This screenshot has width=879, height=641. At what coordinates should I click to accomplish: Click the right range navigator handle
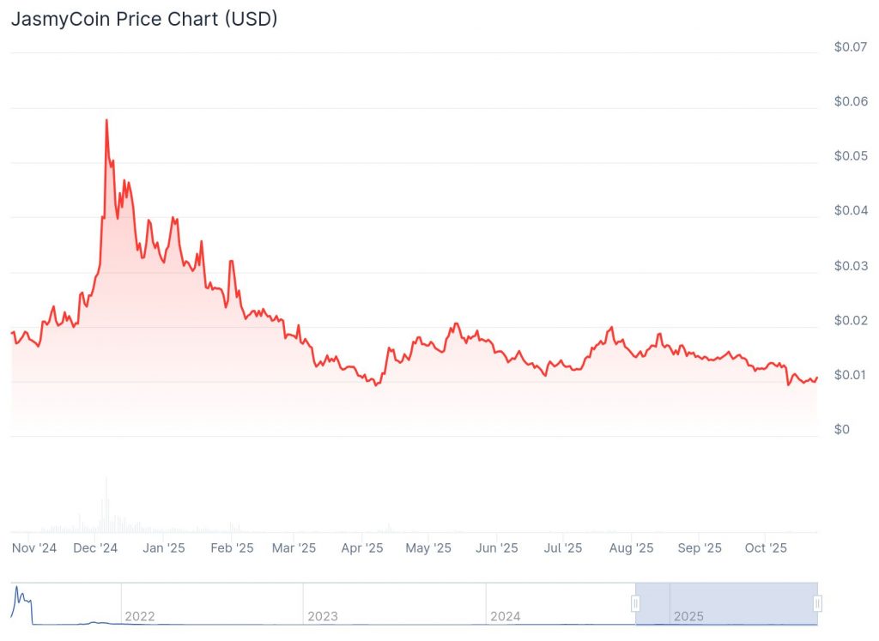coord(817,603)
